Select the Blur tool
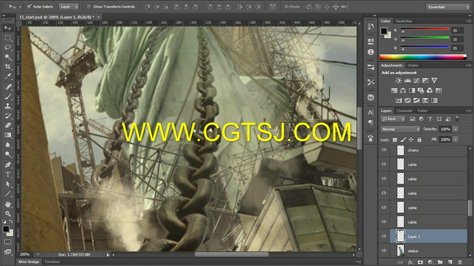The height and width of the screenshot is (266, 474). 8,145
